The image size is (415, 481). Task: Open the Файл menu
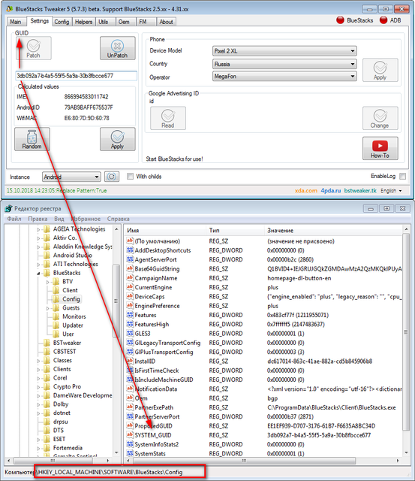coord(14,219)
